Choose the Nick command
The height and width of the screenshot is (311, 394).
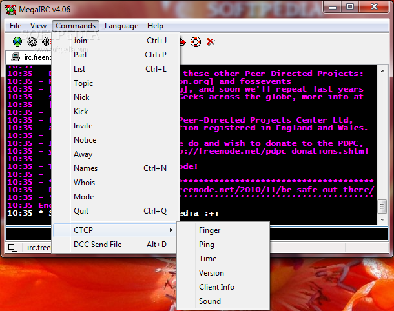tap(116, 97)
